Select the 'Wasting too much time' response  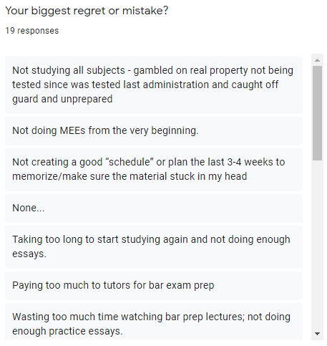[154, 322]
